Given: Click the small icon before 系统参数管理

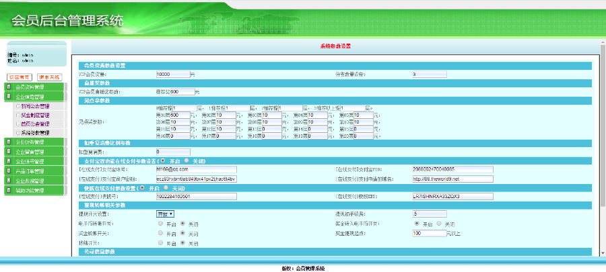Looking at the screenshot, I should [17, 133].
